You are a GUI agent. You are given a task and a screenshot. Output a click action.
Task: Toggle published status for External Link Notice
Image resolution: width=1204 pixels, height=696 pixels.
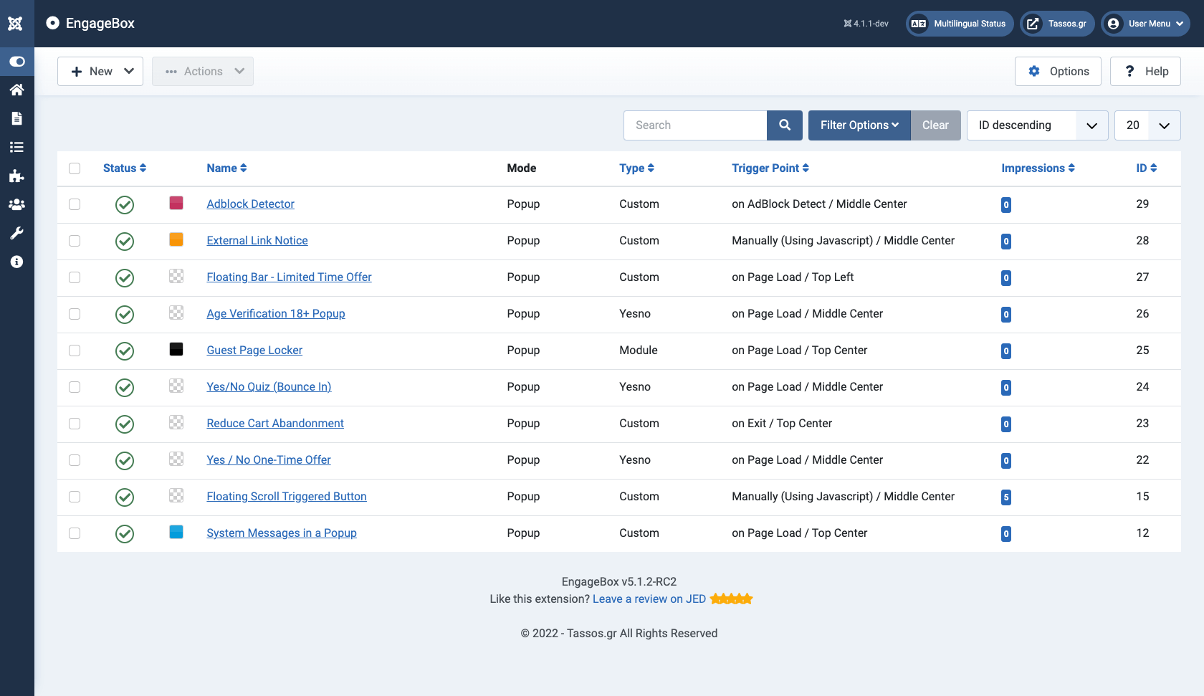(x=125, y=242)
